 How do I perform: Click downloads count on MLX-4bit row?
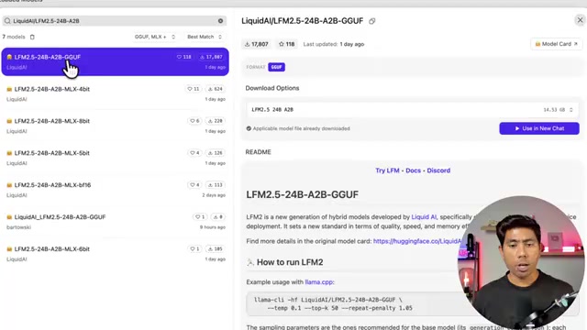[216, 89]
